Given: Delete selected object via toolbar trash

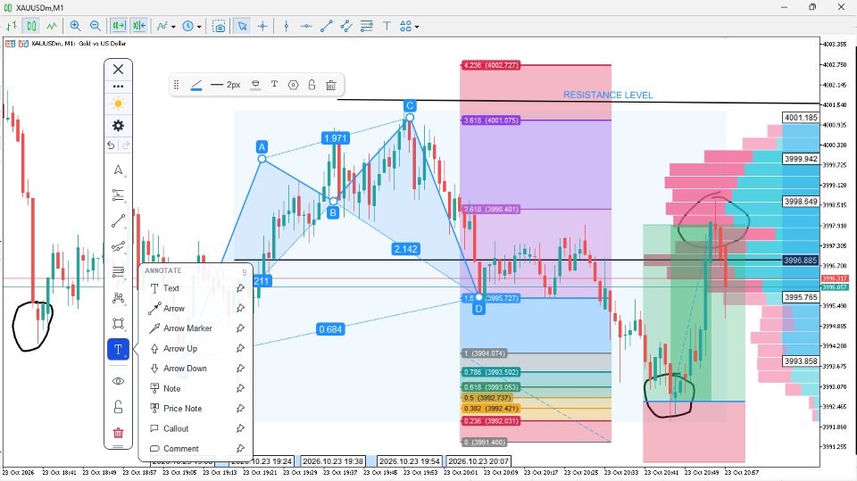Looking at the screenshot, I should pyautogui.click(x=330, y=85).
